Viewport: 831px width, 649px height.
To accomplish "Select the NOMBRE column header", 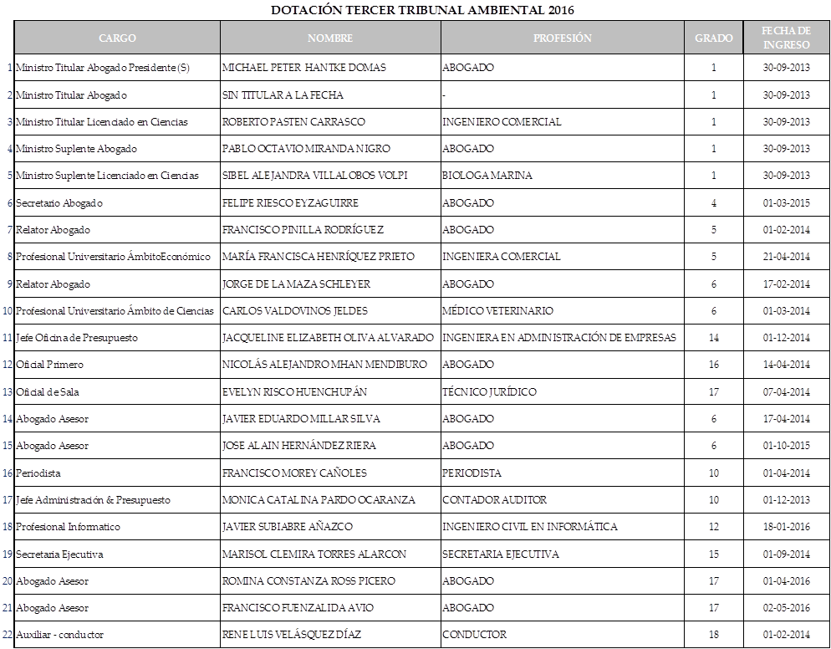I will coord(330,38).
